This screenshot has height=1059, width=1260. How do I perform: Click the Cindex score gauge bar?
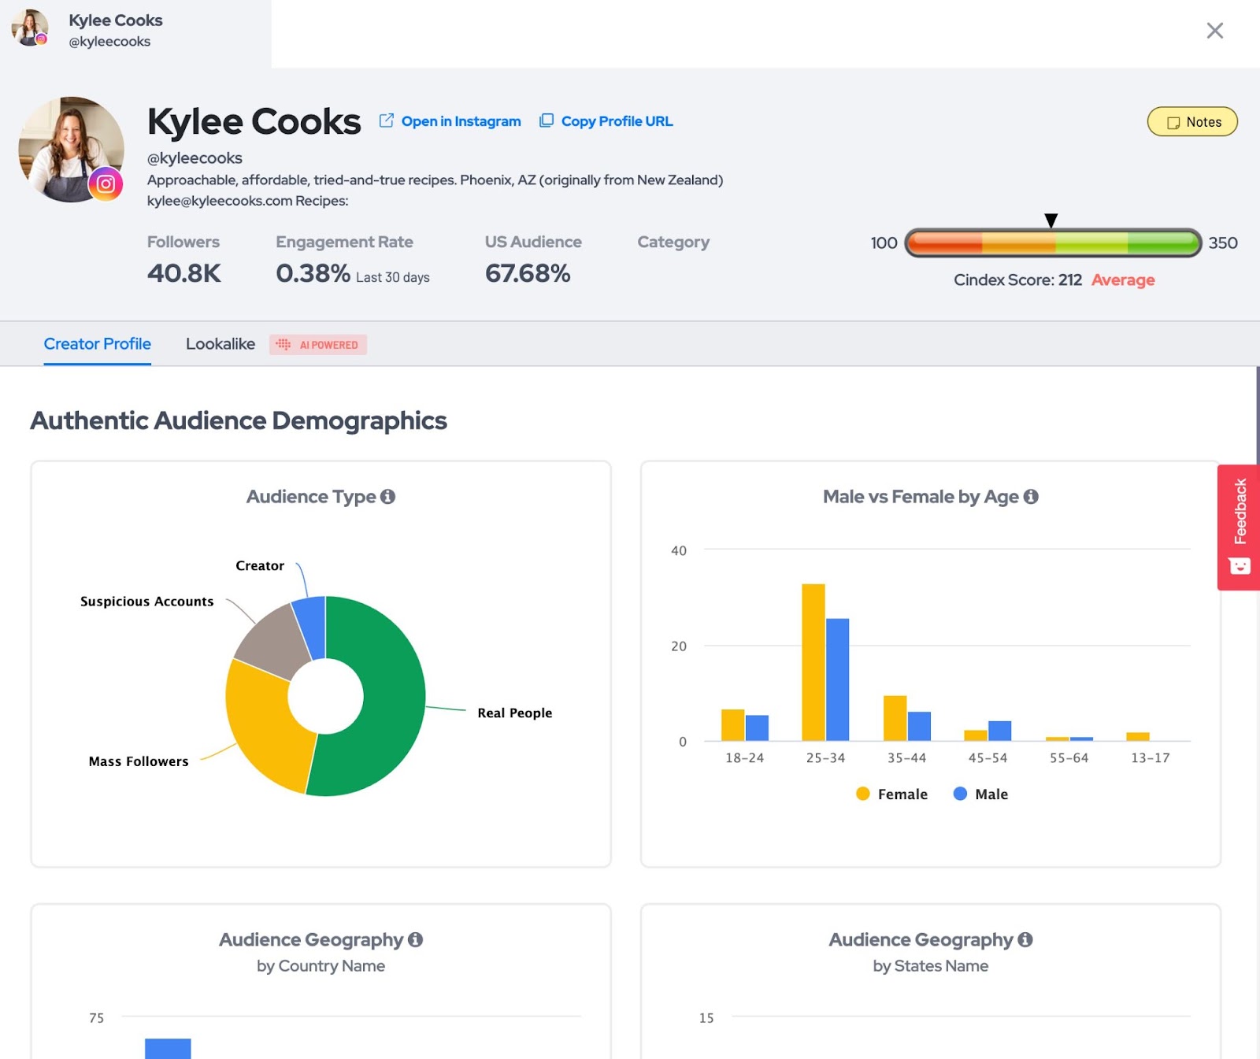(x=1053, y=243)
